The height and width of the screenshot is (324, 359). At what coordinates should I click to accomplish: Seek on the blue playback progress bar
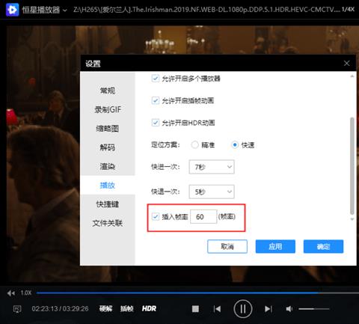(x=197, y=293)
